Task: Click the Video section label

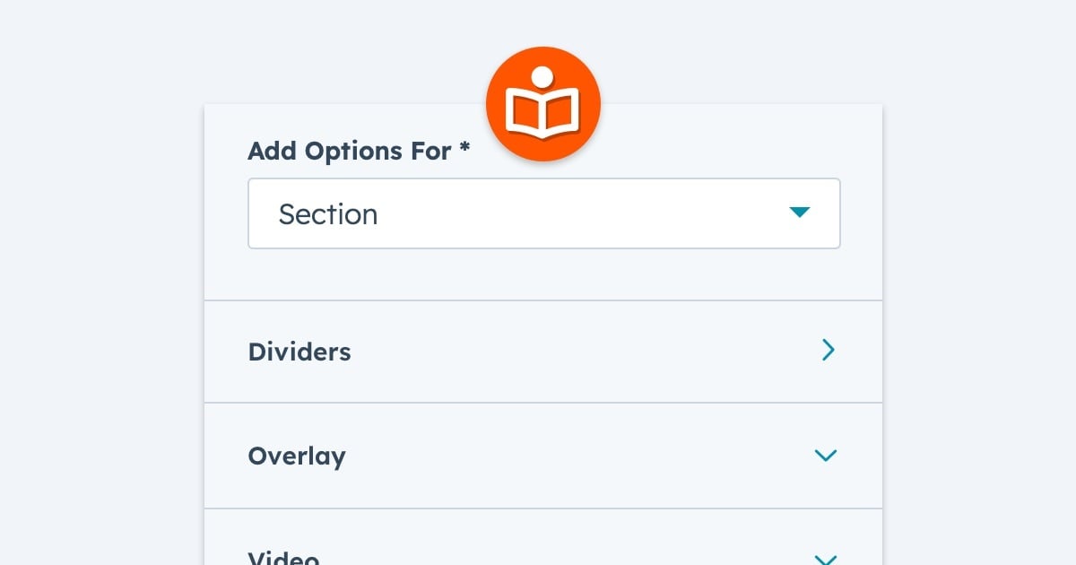Action: coord(282,556)
